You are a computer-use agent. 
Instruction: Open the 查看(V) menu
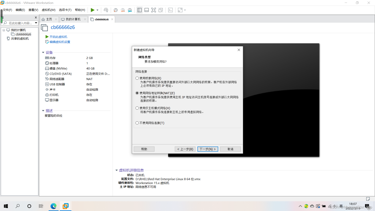[33, 10]
